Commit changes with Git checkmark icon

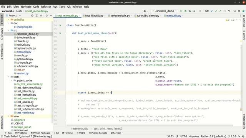[x=216, y=11]
